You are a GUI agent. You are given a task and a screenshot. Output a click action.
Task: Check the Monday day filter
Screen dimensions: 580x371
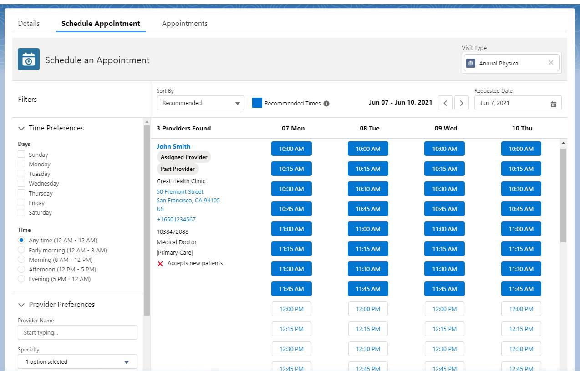coord(21,164)
